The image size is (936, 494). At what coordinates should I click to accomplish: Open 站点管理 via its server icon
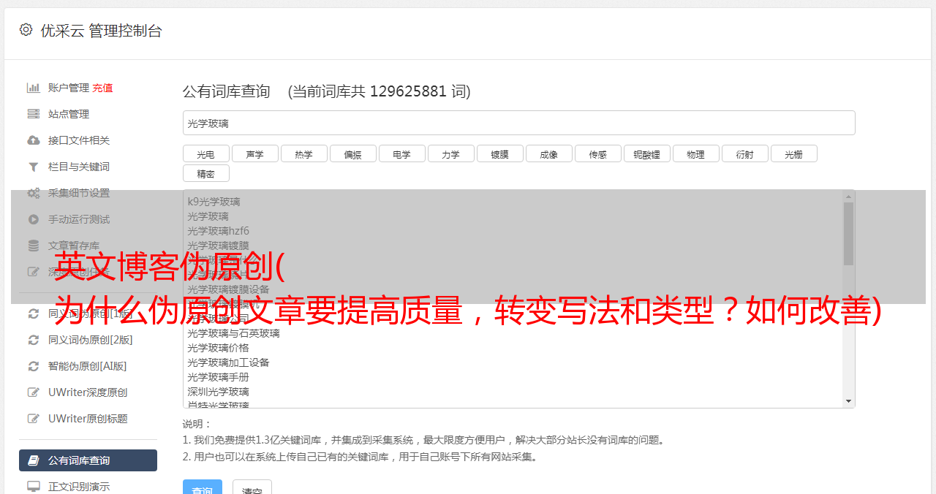(34, 114)
